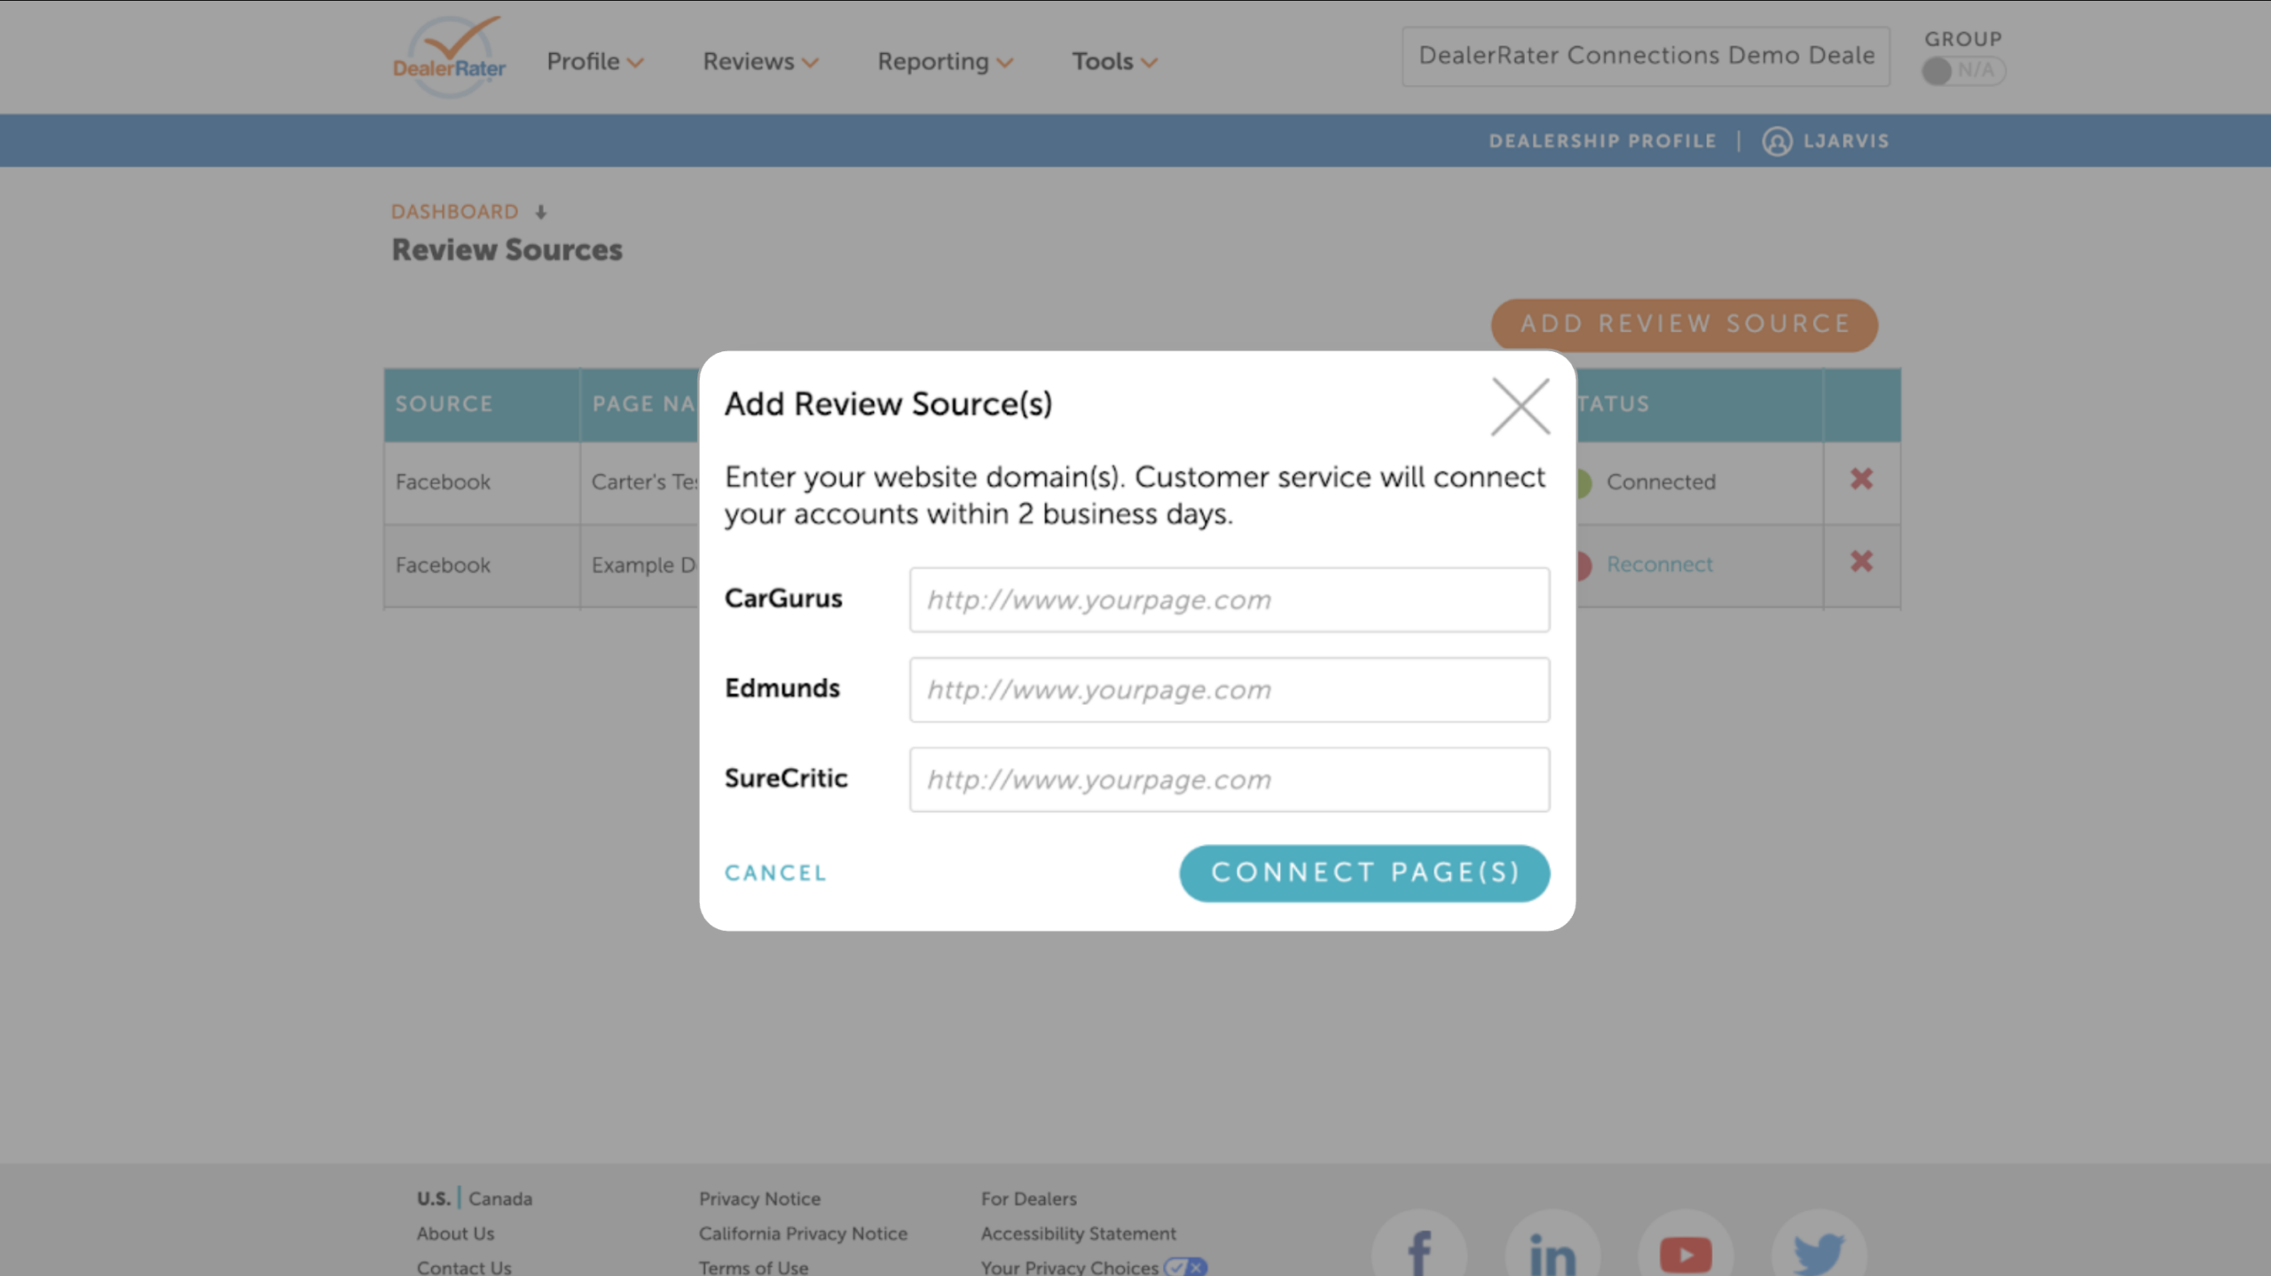Click the Dashboard down arrow icon
Viewport: 2271px width, 1276px height.
pos(541,212)
